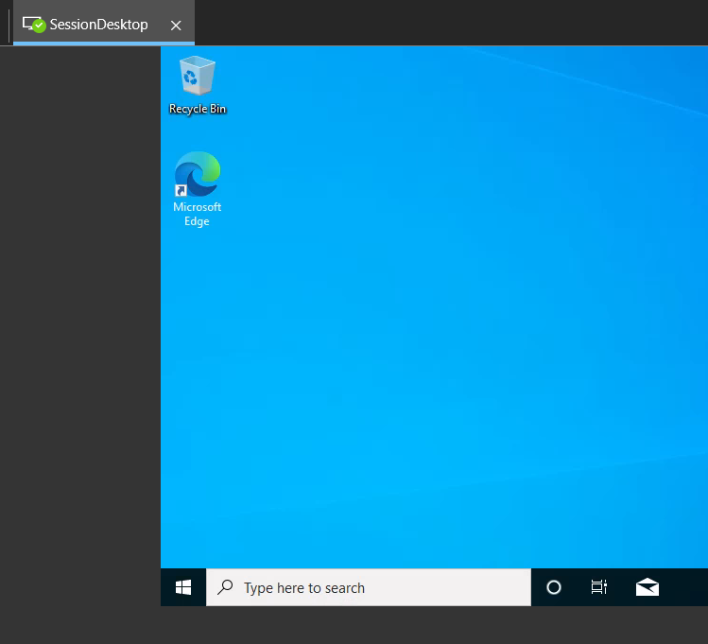Click the 'Type here to search' box
708x644 pixels.
click(x=369, y=587)
